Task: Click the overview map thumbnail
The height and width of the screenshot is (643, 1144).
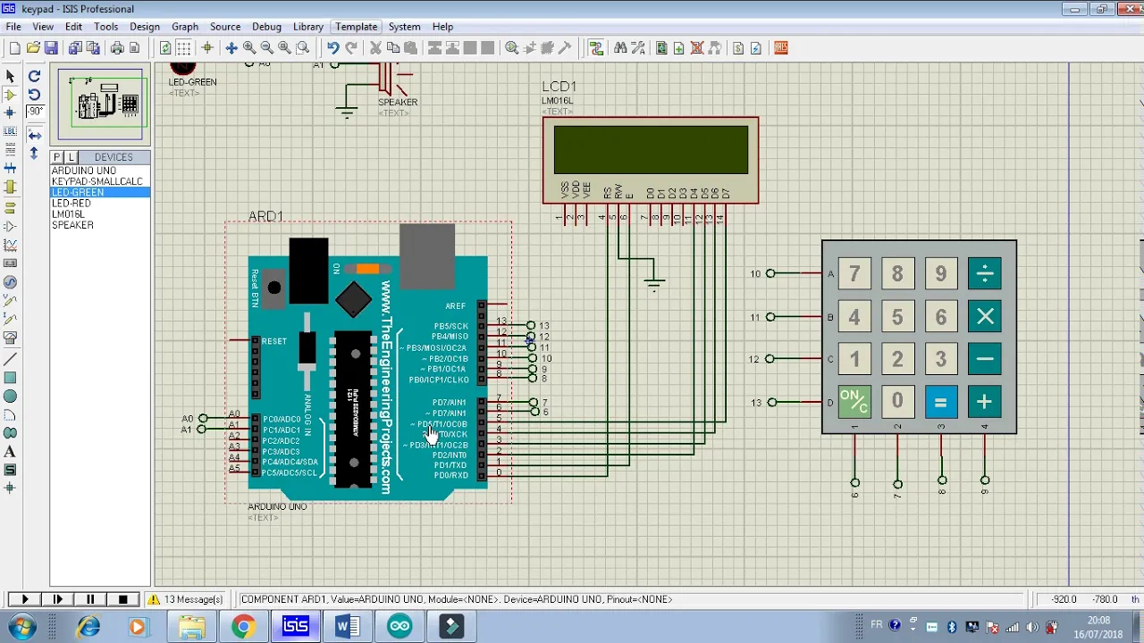Action: coord(100,104)
